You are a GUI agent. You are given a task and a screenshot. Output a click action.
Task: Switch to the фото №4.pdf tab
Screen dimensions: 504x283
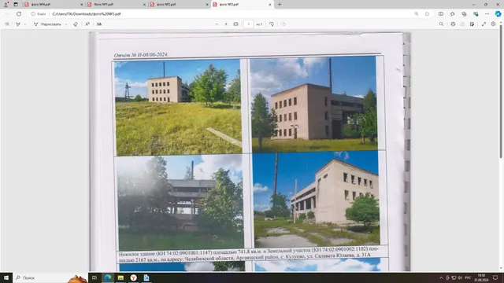pyautogui.click(x=53, y=5)
